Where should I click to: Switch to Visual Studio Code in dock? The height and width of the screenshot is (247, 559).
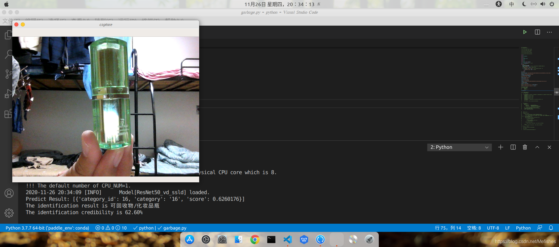(x=288, y=239)
